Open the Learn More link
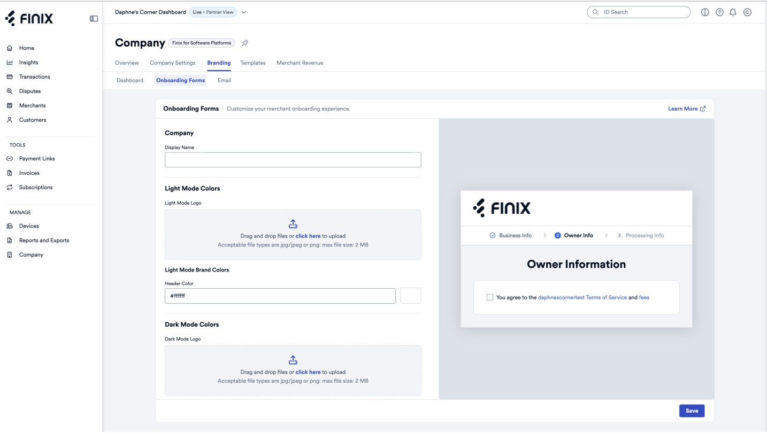This screenshot has height=433, width=767. click(687, 109)
